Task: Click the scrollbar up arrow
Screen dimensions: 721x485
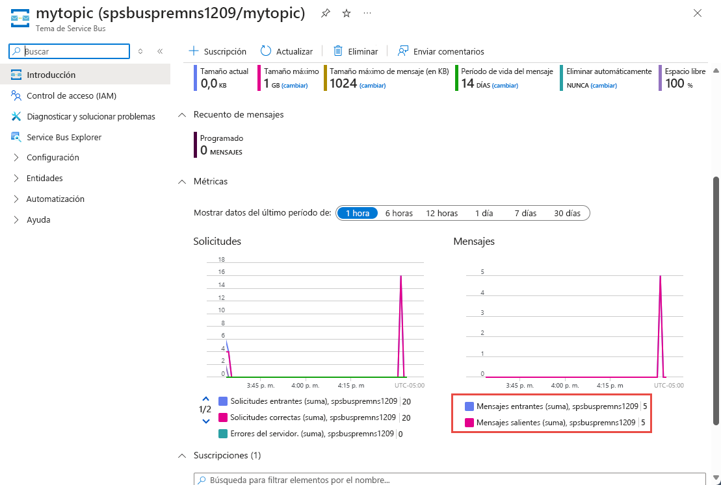Action: coord(716,70)
